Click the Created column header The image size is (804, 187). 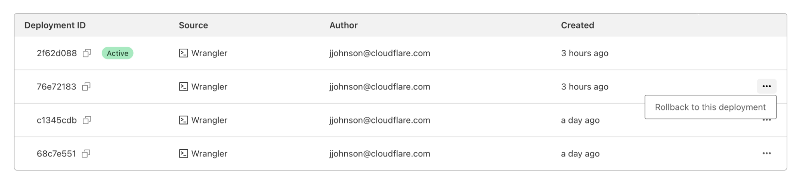[578, 25]
